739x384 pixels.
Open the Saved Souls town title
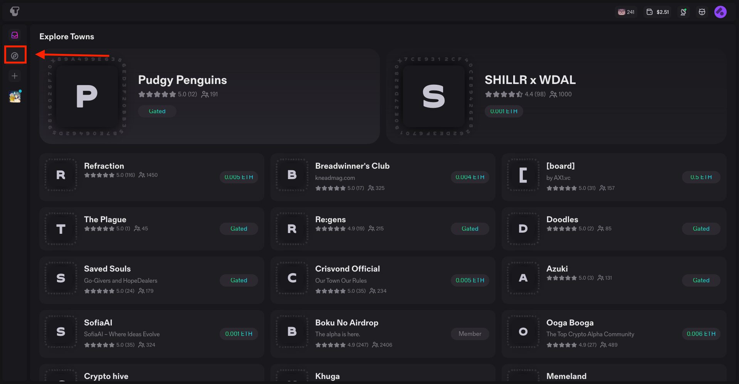107,269
